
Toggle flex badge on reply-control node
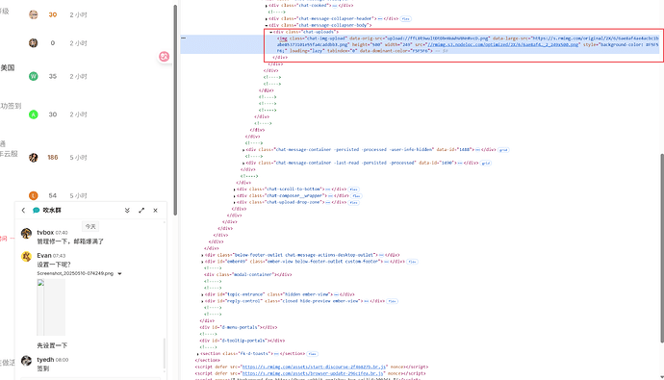[392, 301]
